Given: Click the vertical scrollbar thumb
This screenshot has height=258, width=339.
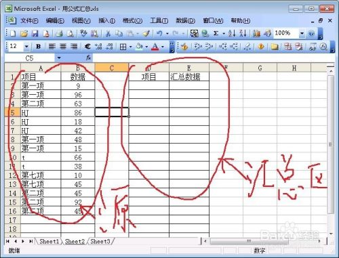Looking at the screenshot, I should (x=331, y=144).
